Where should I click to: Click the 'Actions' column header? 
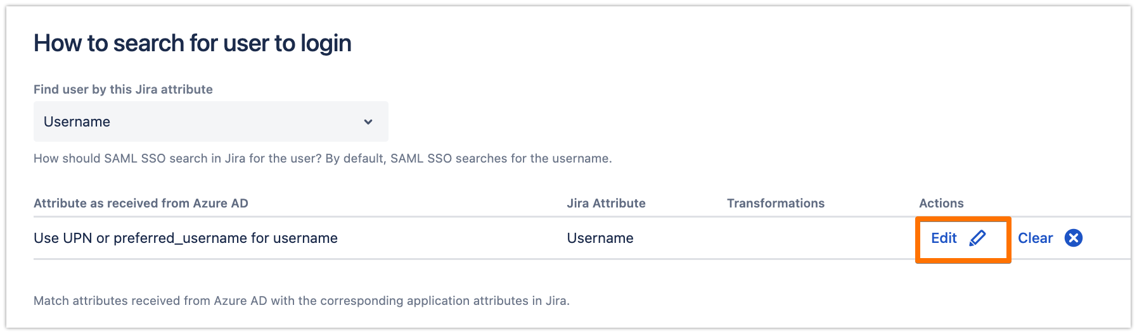pos(941,203)
